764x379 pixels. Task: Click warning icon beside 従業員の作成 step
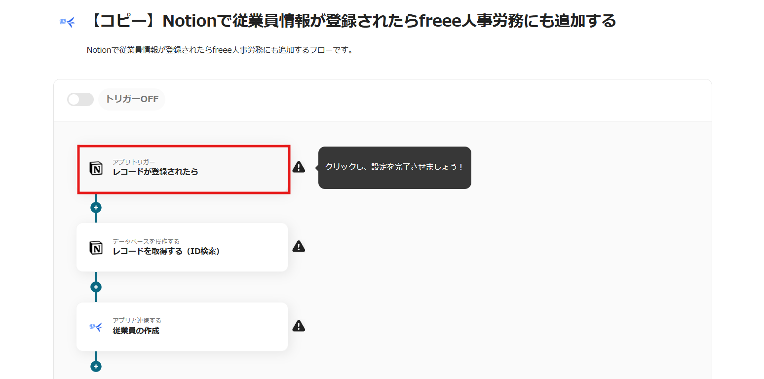pyautogui.click(x=299, y=326)
